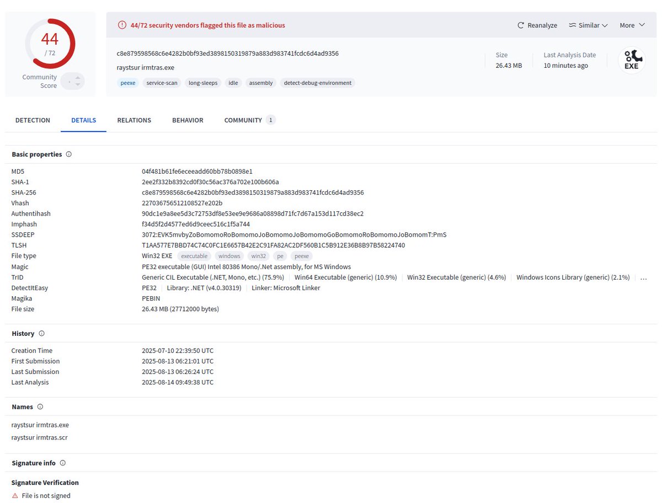The width and height of the screenshot is (662, 503).
Task: Select the SHA-256 value in Basic properties
Action: (253, 192)
